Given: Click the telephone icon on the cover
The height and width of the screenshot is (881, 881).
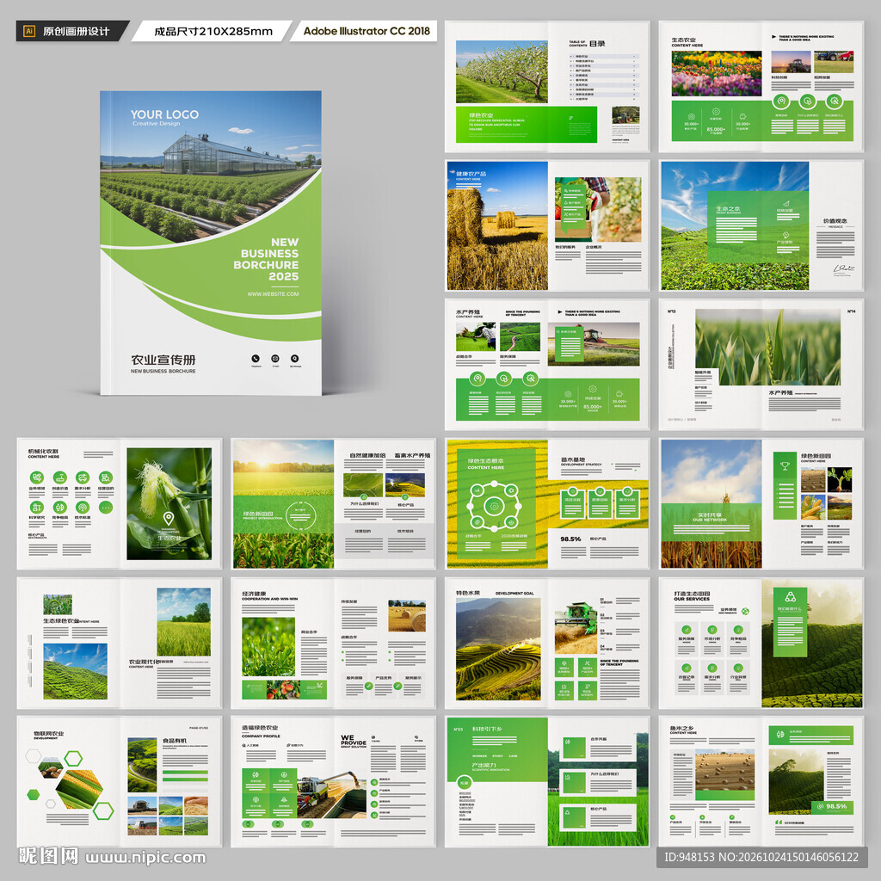Looking at the screenshot, I should 256,359.
